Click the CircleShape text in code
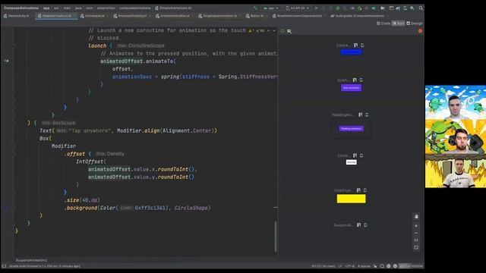Viewport: 486px width, 273px height. (x=192, y=208)
